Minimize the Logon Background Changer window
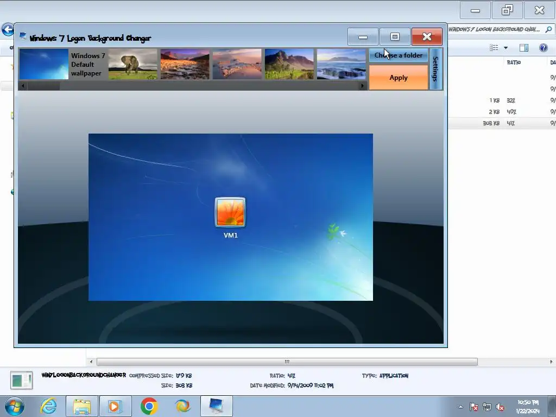 pyautogui.click(x=363, y=36)
